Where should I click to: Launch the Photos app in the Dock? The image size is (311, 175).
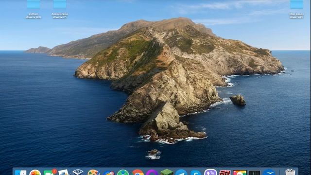pyautogui.click(x=35, y=173)
